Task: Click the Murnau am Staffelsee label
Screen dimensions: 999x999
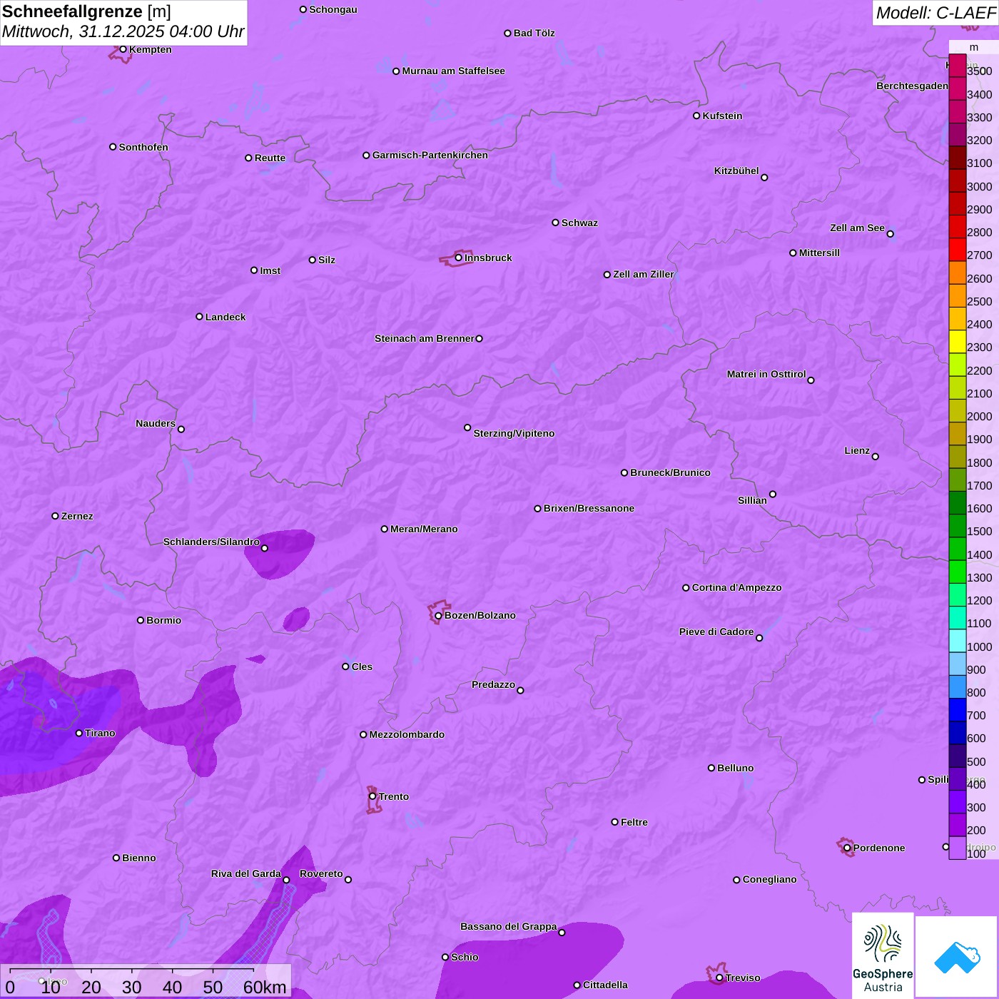Action: tap(453, 71)
